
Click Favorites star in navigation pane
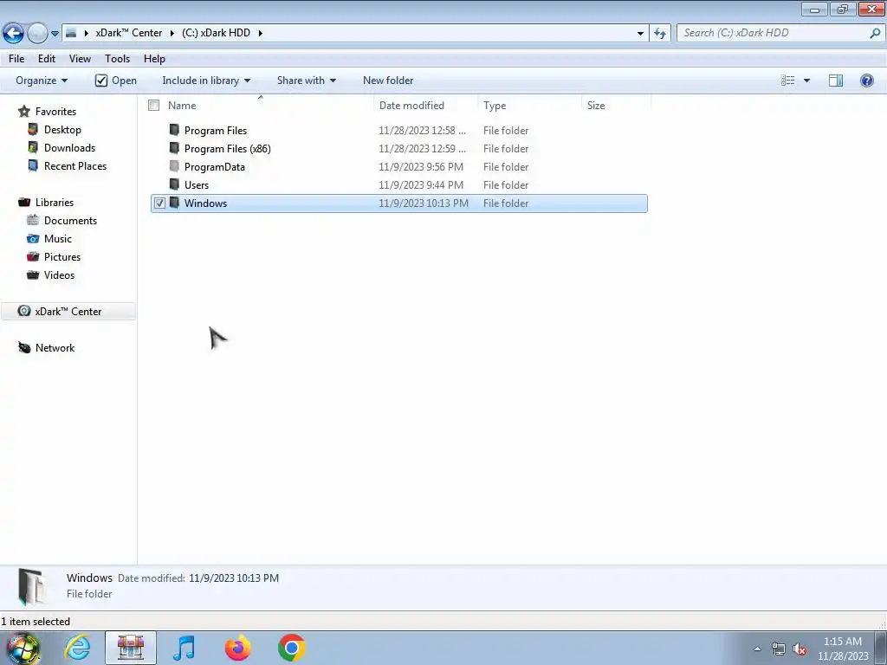click(23, 112)
